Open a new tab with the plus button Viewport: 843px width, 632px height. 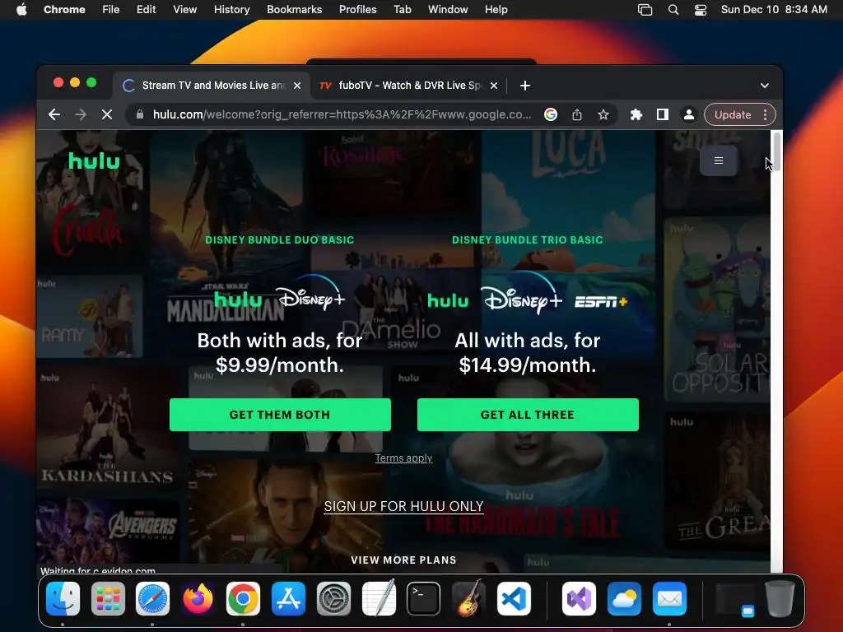coord(525,86)
